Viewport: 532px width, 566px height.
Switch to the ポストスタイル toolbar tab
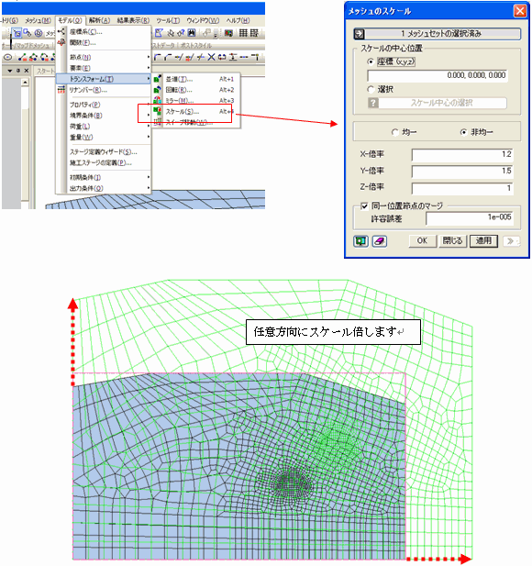[195, 46]
